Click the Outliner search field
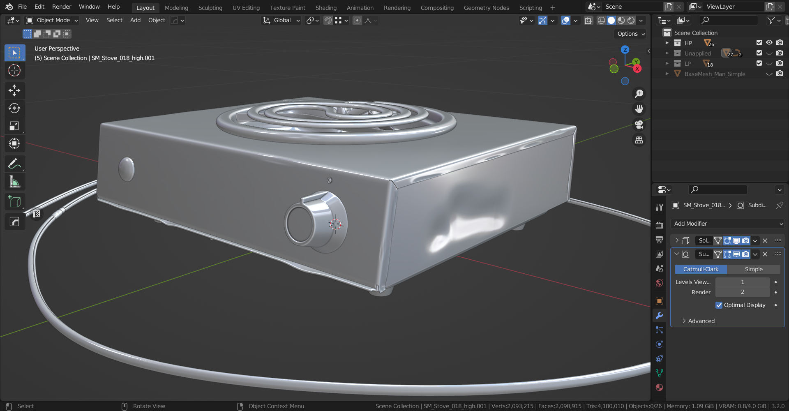789x411 pixels. (728, 20)
